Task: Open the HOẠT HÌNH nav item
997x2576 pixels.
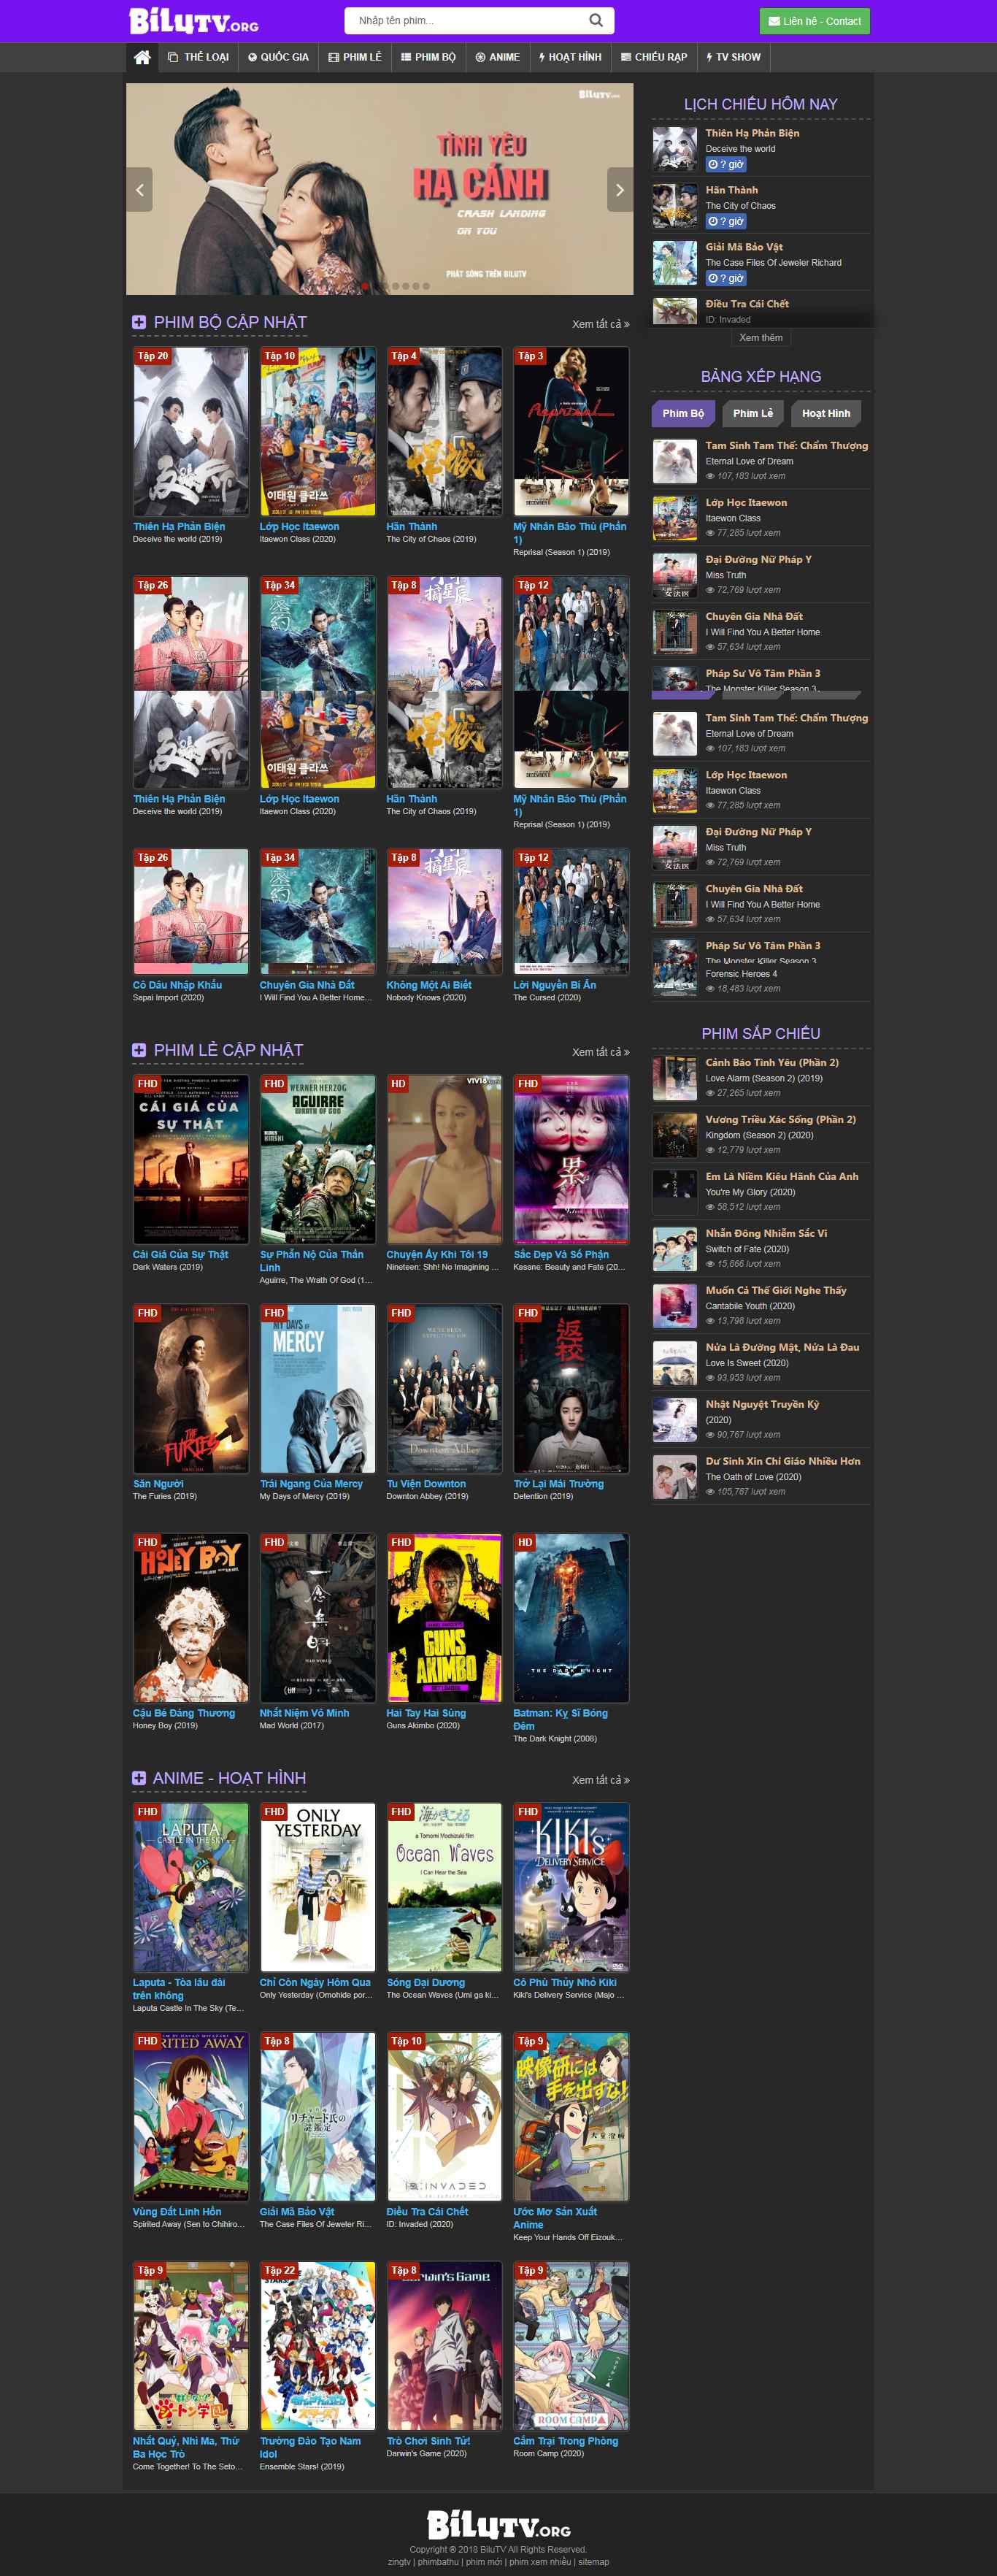Action: click(x=571, y=57)
